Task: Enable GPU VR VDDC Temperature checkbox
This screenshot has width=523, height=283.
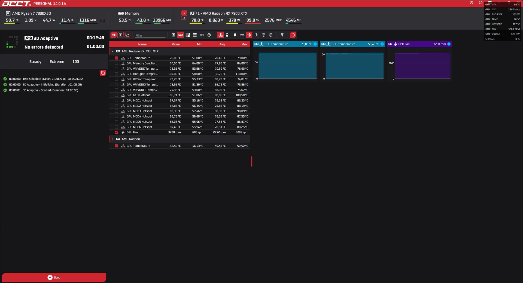Action: 116,69
